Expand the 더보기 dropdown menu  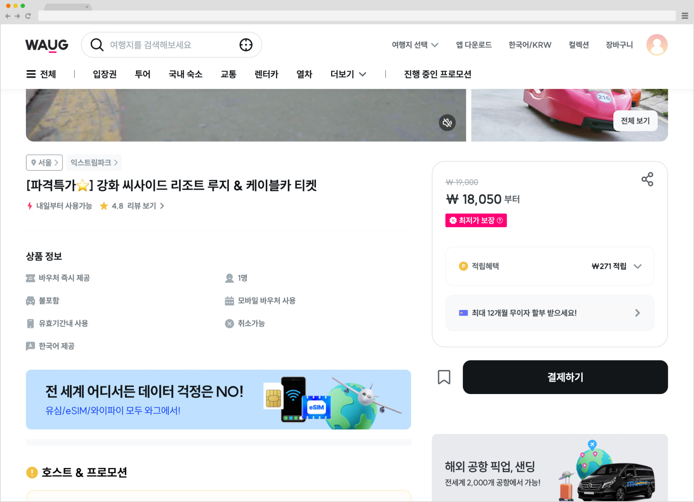point(348,74)
